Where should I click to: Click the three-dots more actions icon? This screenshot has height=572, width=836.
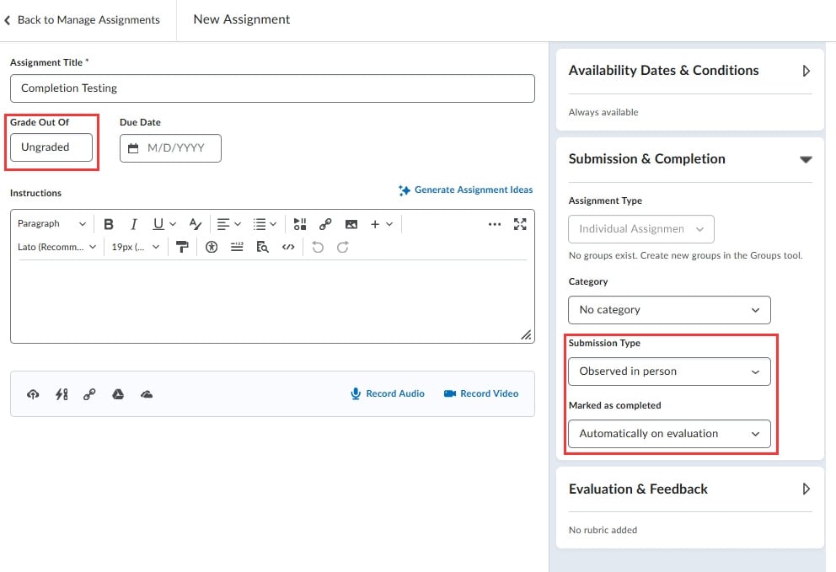point(494,224)
